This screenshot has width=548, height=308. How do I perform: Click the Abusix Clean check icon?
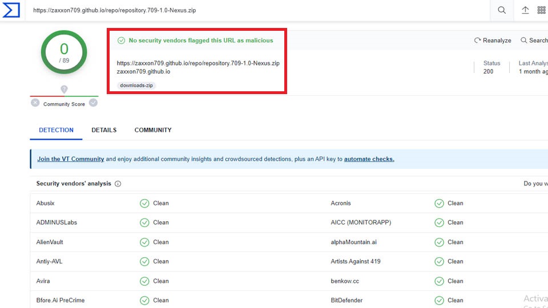[x=144, y=204]
